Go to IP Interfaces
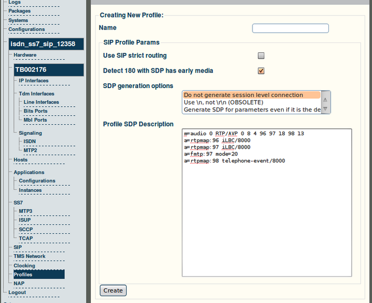372x303 pixels. pos(33,81)
